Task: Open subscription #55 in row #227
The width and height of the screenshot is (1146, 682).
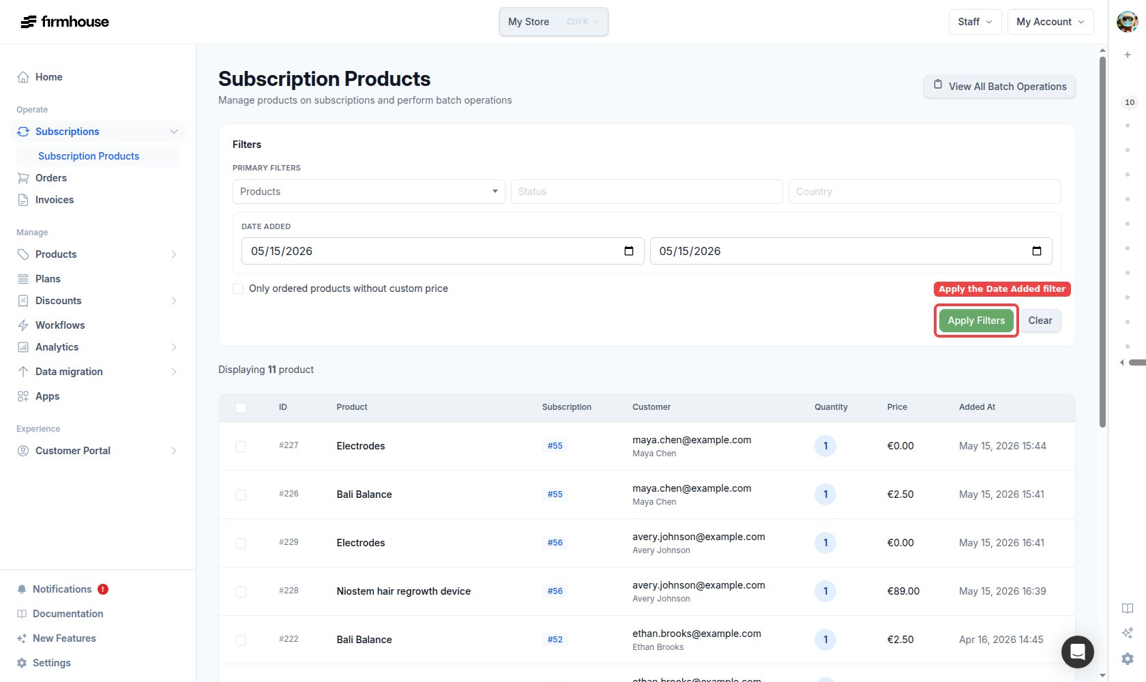Action: (555, 446)
